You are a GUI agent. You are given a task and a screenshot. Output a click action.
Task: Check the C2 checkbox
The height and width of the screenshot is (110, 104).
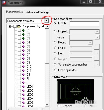[x=19, y=34]
